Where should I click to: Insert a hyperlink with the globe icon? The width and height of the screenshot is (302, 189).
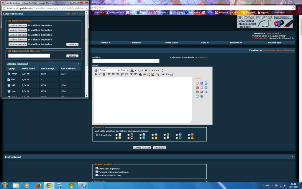point(140,74)
